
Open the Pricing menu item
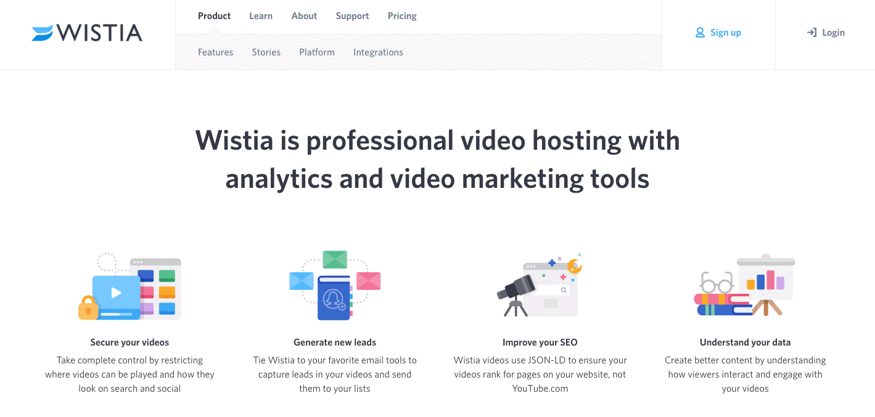(401, 15)
